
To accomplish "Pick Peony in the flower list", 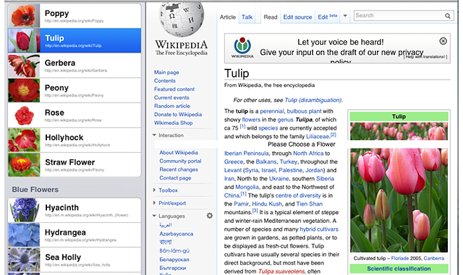I will [74, 91].
